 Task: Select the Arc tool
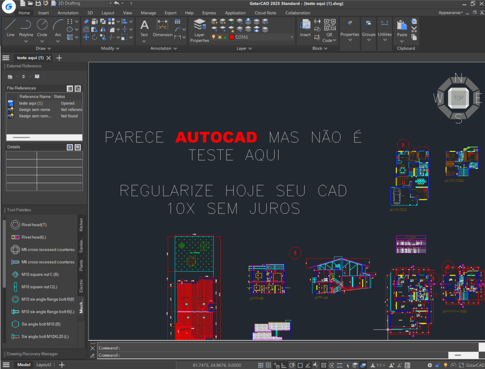click(58, 26)
